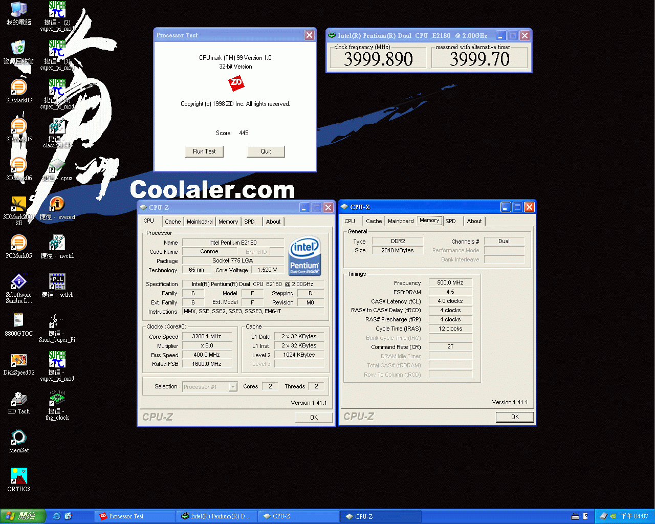This screenshot has height=524, width=655.
Task: Click the FSB:DRAM ratio 4:5 field
Action: click(450, 292)
